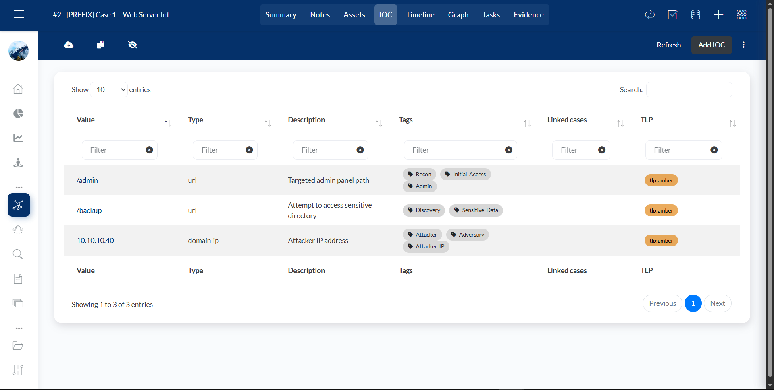The width and height of the screenshot is (774, 390).
Task: Click the cloud download icon
Action: pos(69,45)
